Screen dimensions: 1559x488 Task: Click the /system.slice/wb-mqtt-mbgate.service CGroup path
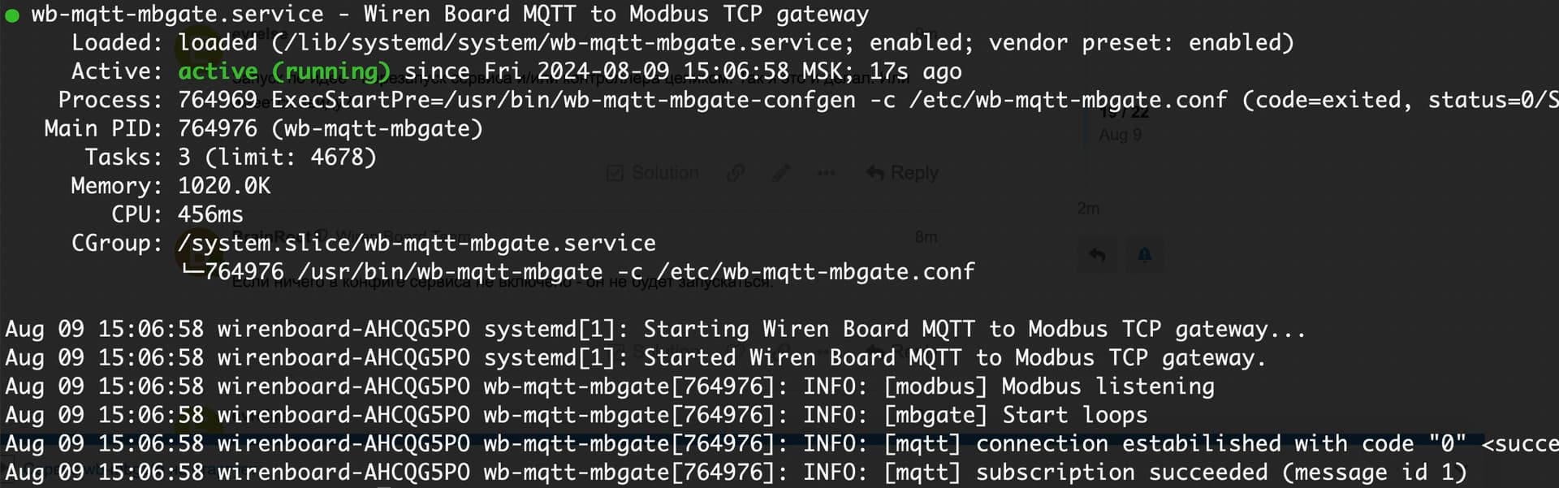(417, 244)
